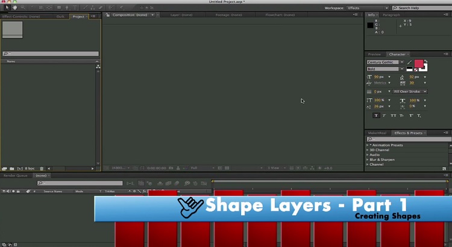Click the white stroke color swatch
This screenshot has width=452, height=247.
(x=425, y=69)
